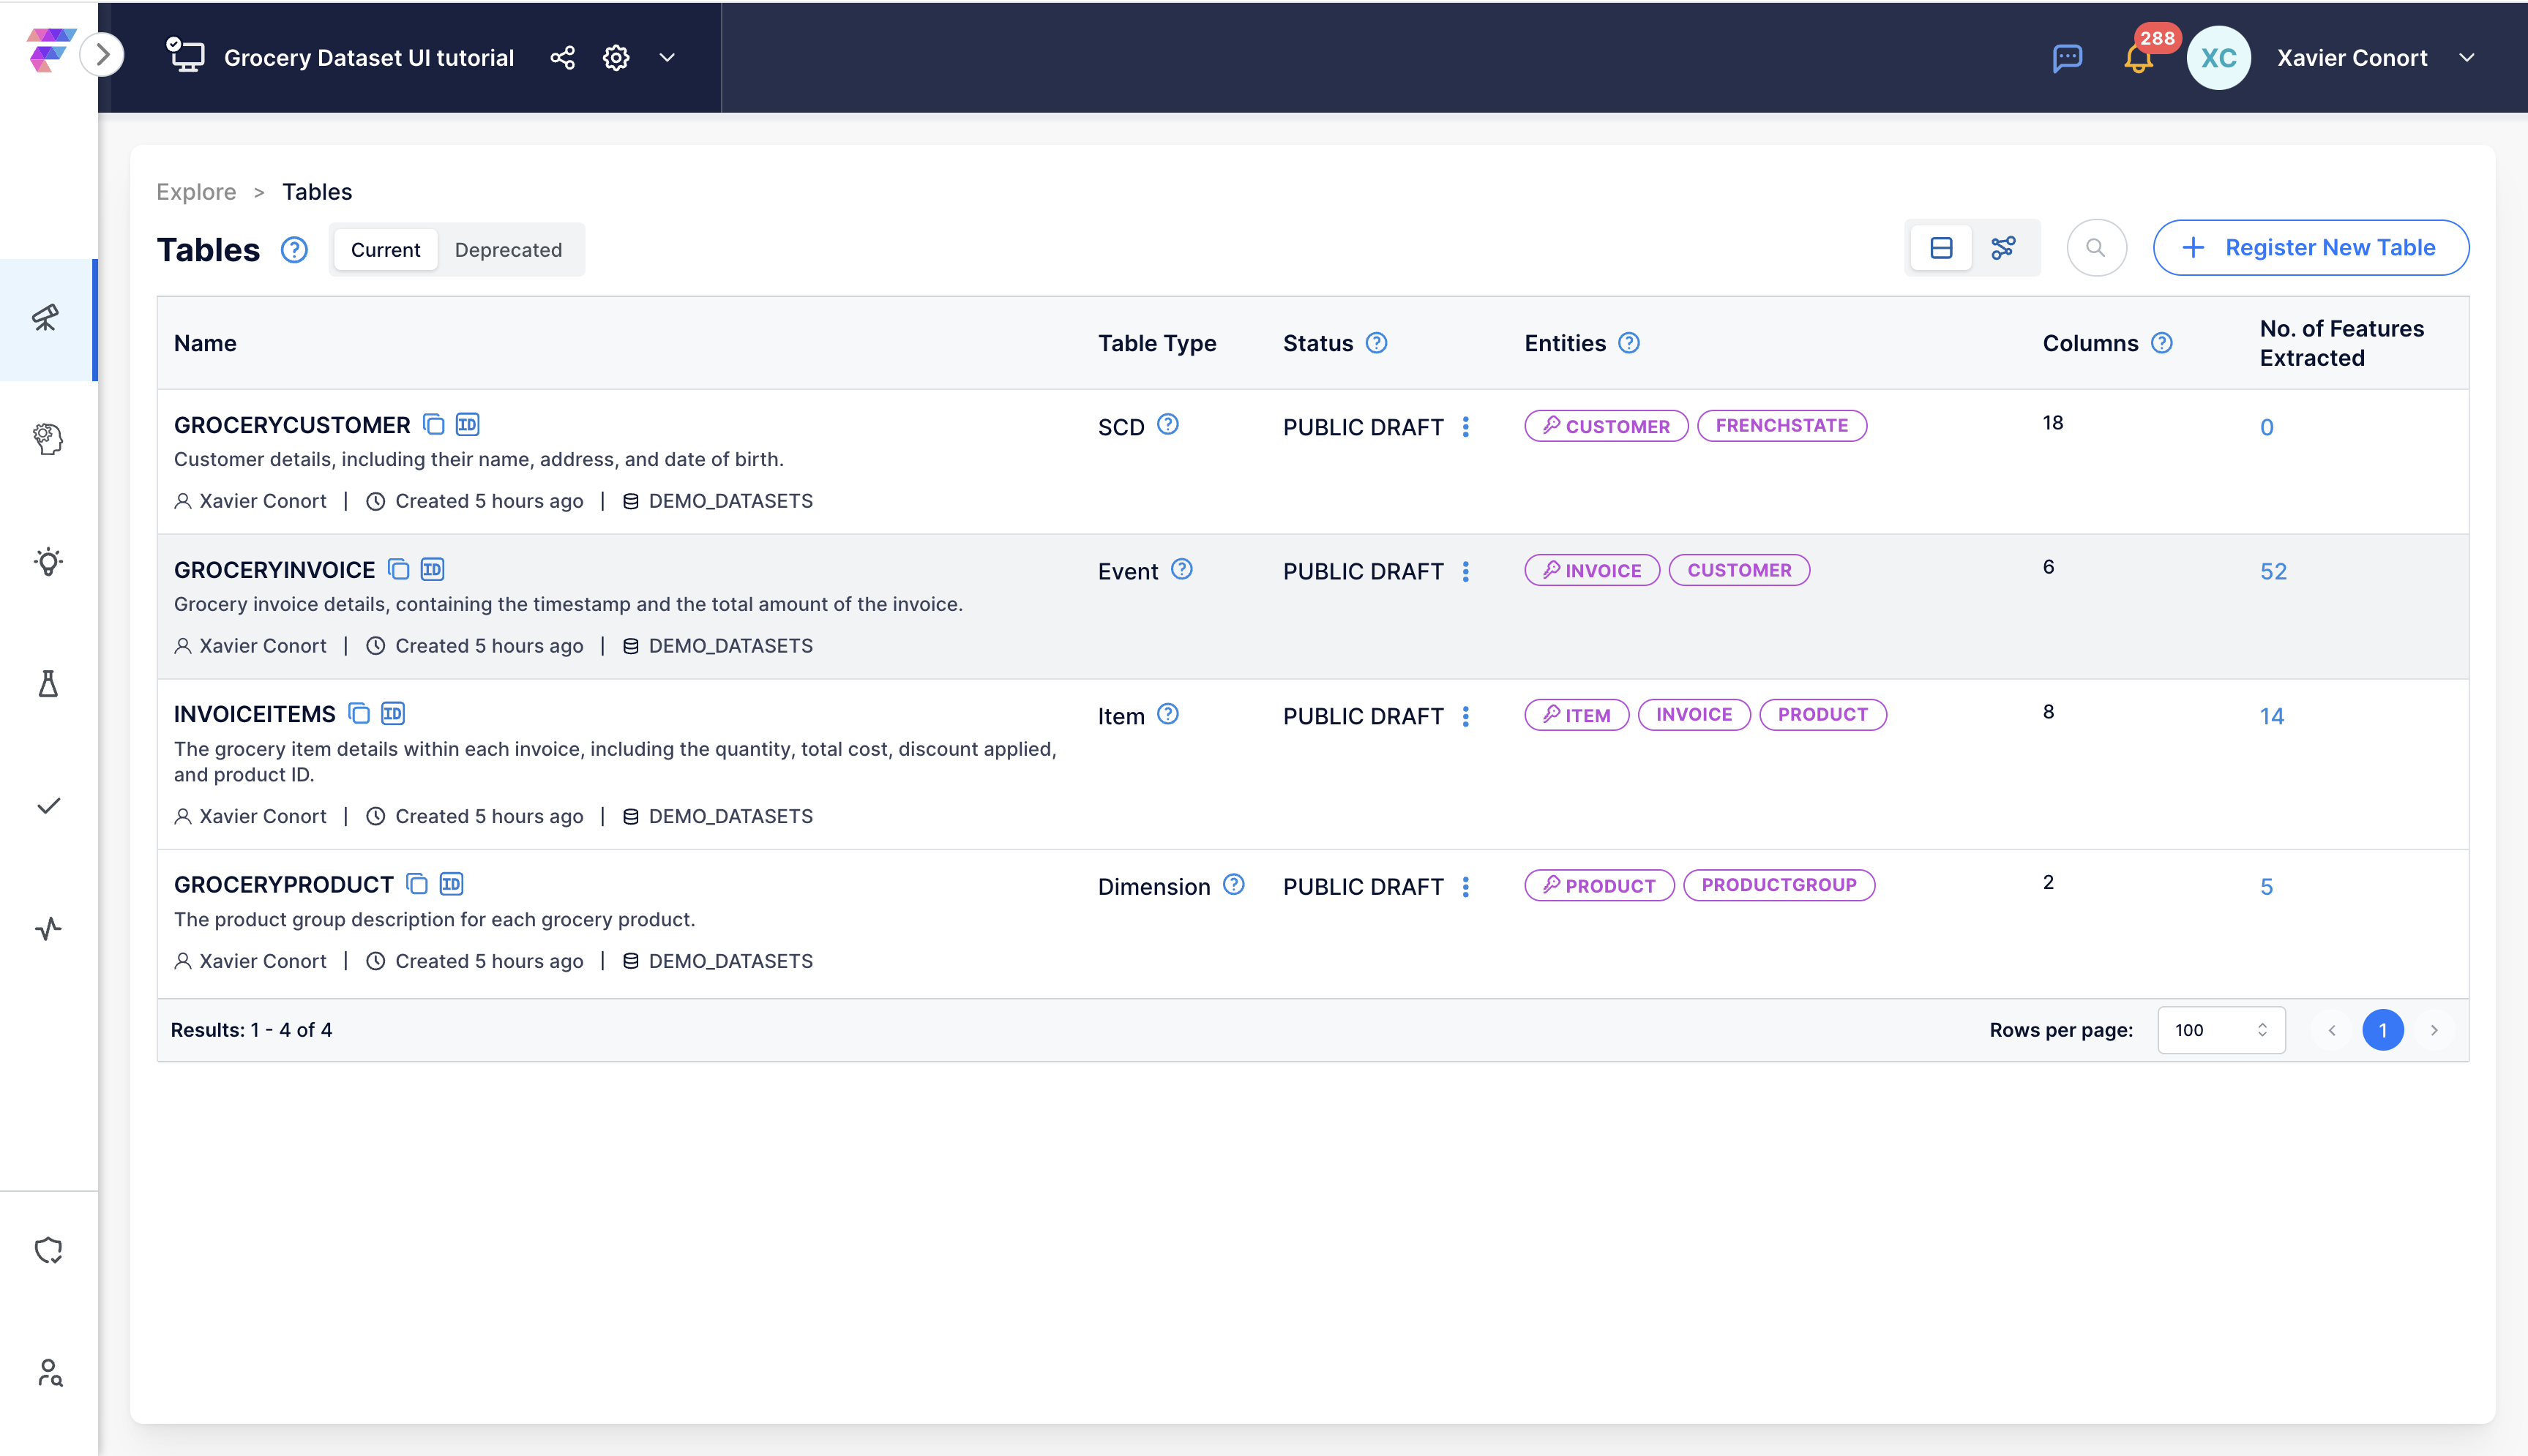2528x1456 pixels.
Task: Switch to the Current tab
Action: click(385, 250)
